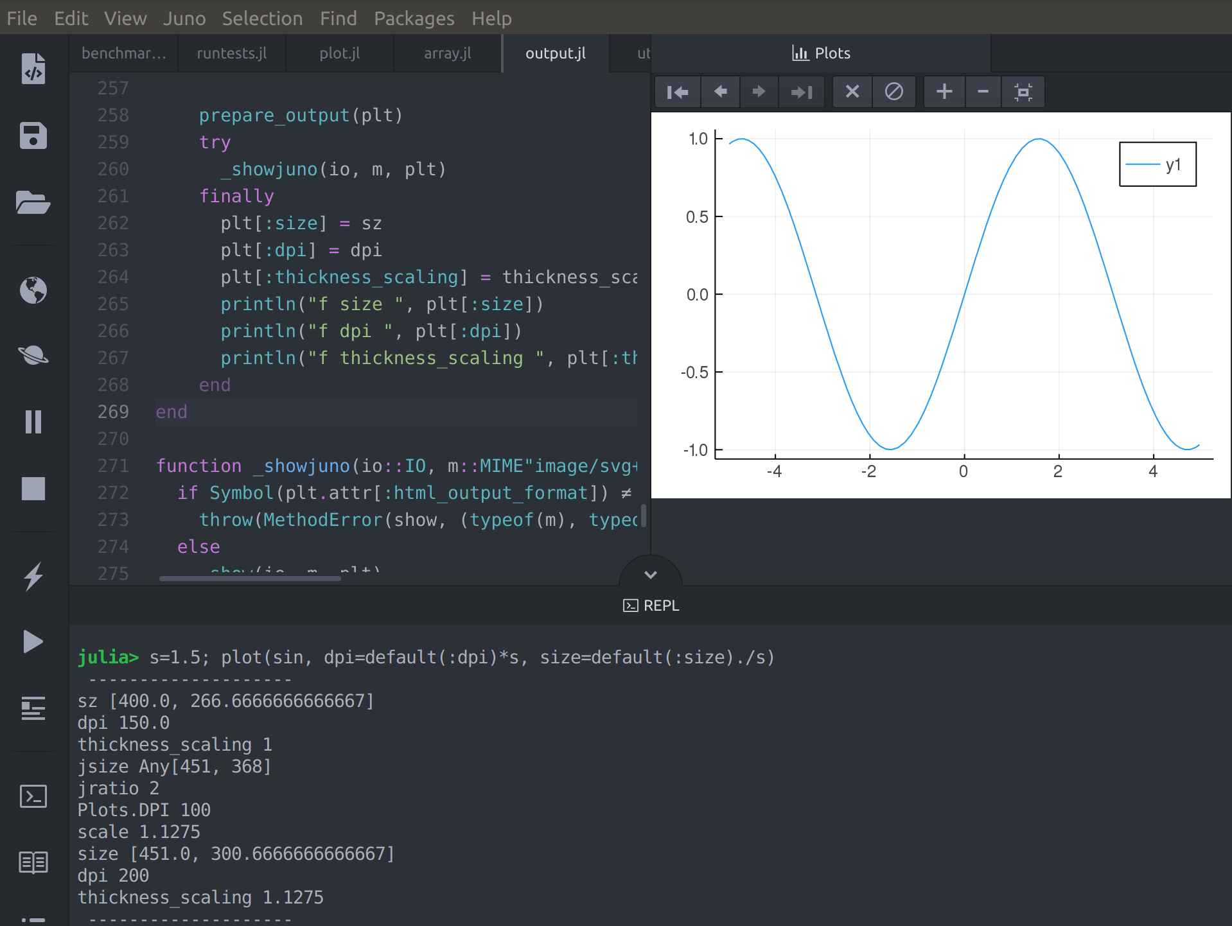Click the editor's horizontal scrollbar
Screen dimensions: 1232x926
click(x=250, y=579)
